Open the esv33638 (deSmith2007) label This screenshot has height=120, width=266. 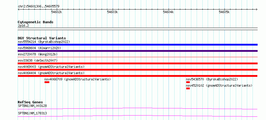[x=38, y=60]
